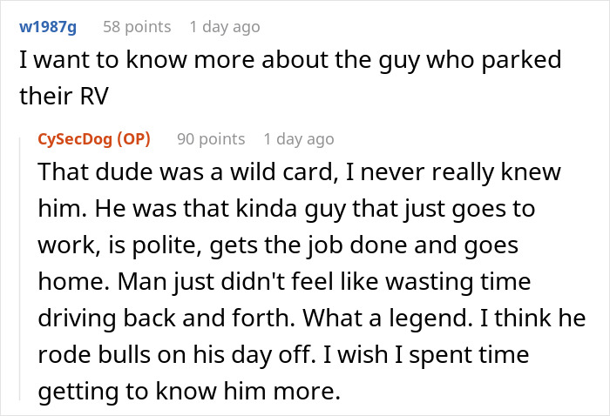Open the timestamp on CySecDog's reply
610x416 pixels.
click(298, 139)
